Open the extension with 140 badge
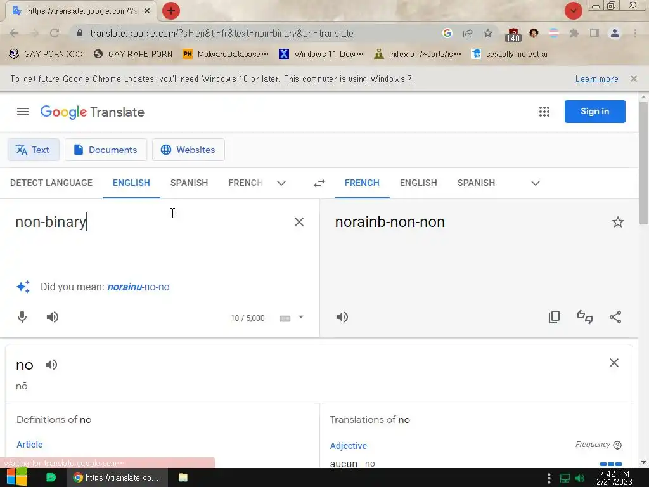Image resolution: width=649 pixels, height=487 pixels. click(512, 34)
